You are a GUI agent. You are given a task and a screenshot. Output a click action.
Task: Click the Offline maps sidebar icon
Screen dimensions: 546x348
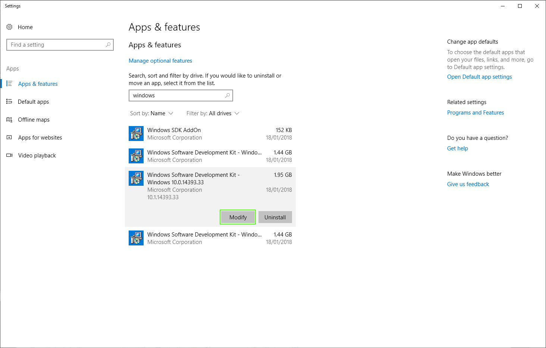pyautogui.click(x=9, y=119)
